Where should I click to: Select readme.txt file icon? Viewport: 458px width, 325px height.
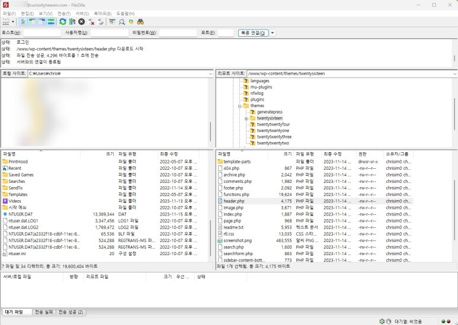click(220, 227)
